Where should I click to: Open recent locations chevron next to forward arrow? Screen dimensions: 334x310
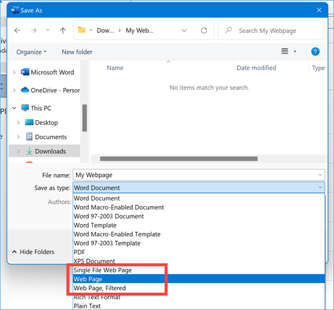[x=48, y=30]
